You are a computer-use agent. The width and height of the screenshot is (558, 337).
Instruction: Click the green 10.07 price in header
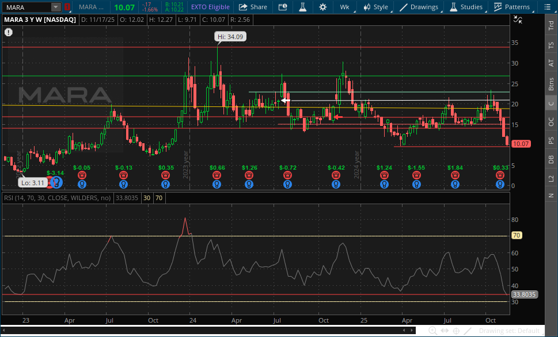[x=124, y=7]
